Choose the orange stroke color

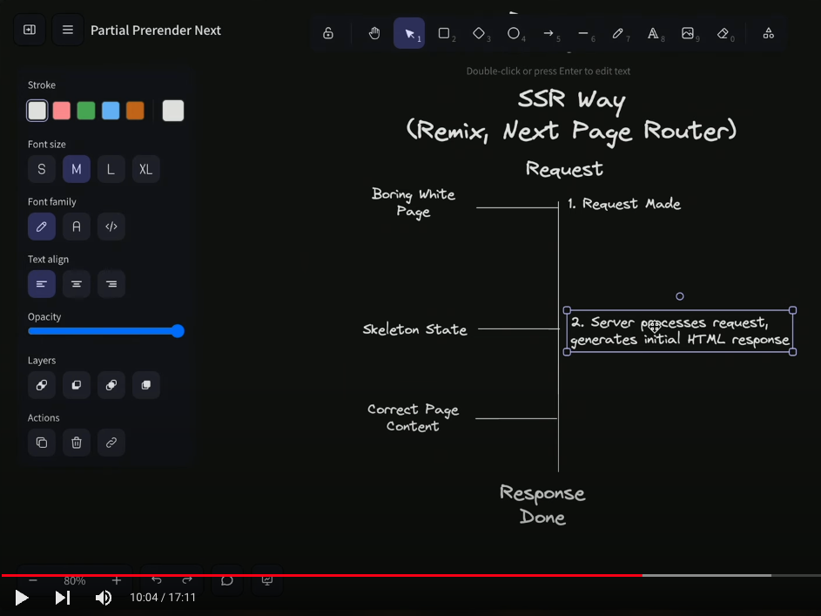(x=135, y=111)
